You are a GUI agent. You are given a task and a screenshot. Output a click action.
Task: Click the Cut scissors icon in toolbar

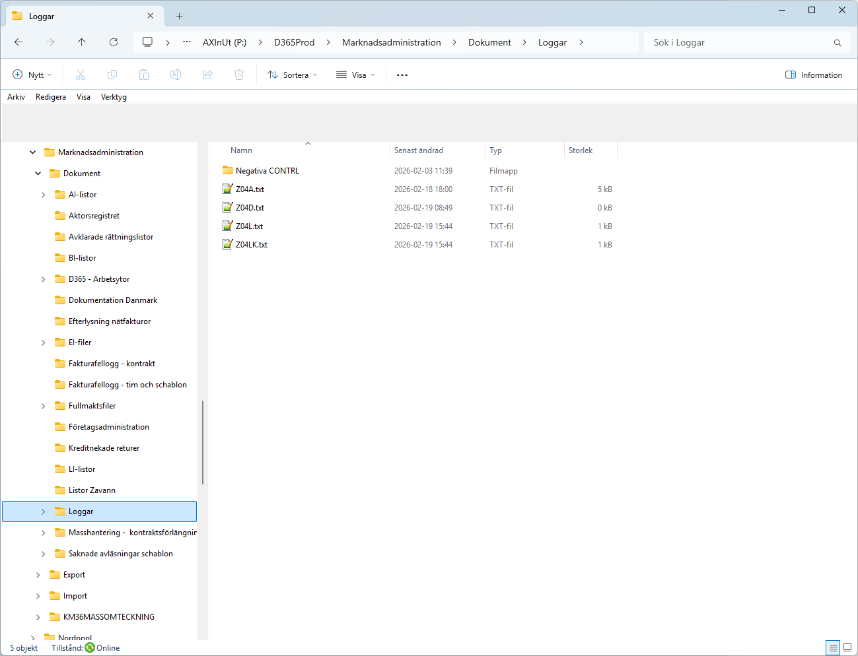(x=81, y=75)
